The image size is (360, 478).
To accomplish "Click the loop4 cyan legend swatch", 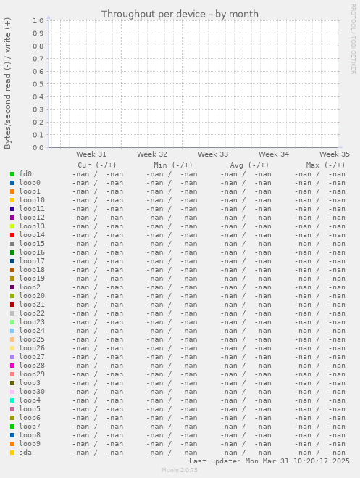I will point(12,400).
